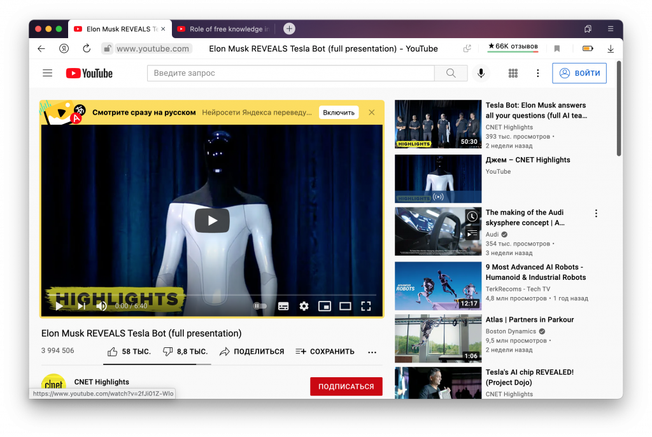This screenshot has height=437, width=652.
Task: Open the hamburger guide menu
Action: [47, 73]
